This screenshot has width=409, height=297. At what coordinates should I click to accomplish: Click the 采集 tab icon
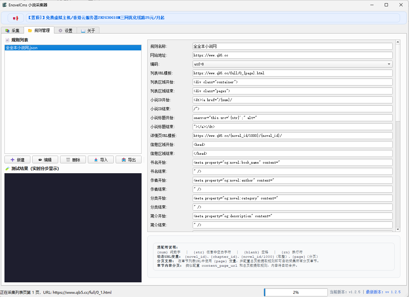(x=7, y=31)
